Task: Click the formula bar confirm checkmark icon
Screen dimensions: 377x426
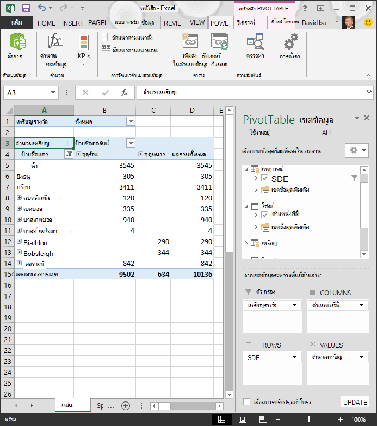Action: pyautogui.click(x=105, y=93)
